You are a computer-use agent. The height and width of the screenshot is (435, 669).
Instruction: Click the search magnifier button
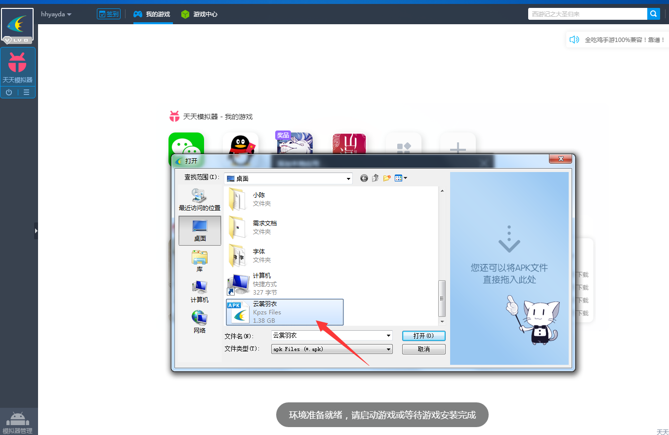point(654,14)
